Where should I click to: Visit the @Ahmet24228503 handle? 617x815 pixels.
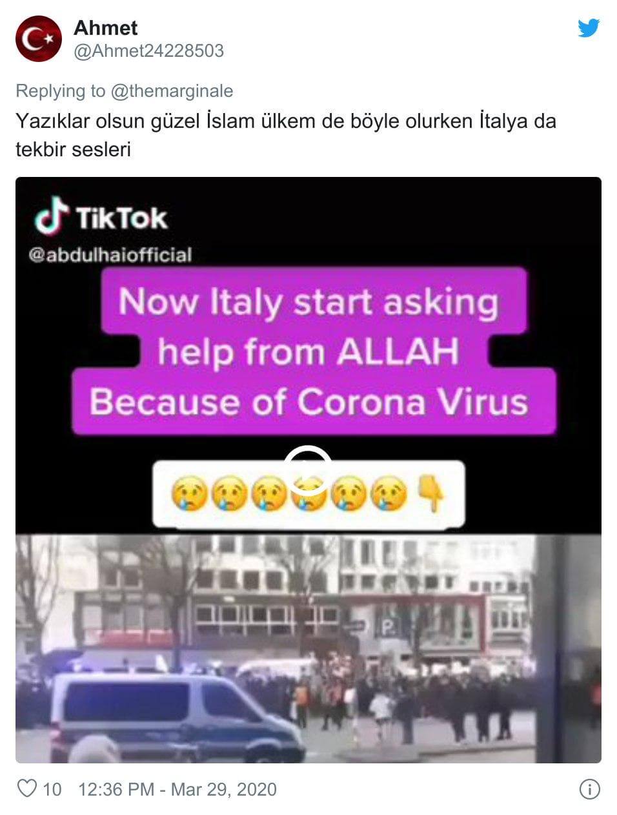pyautogui.click(x=148, y=51)
